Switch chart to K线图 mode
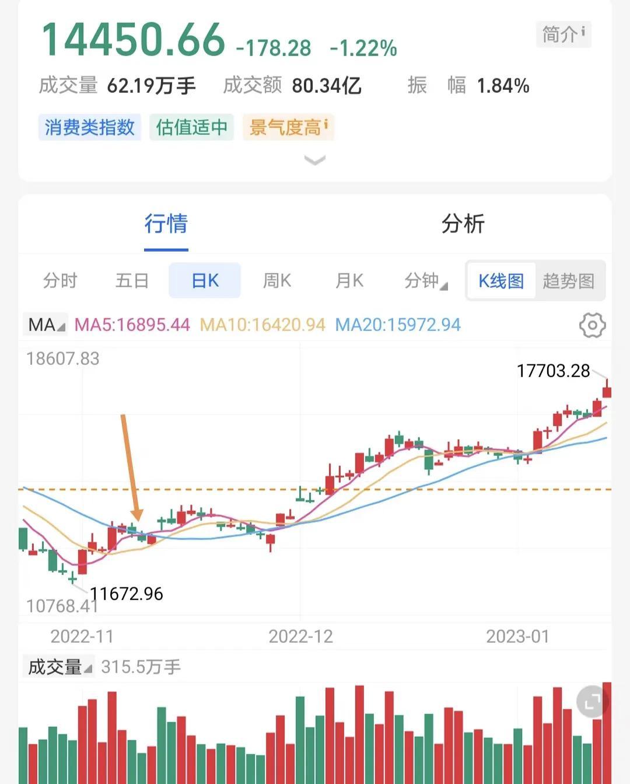 click(x=501, y=281)
